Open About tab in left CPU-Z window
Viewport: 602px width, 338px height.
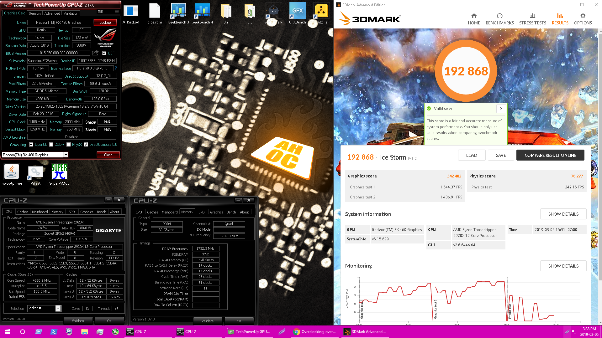click(115, 212)
